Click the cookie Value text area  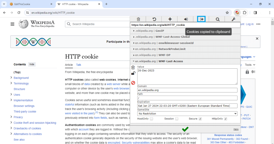(x=187, y=76)
